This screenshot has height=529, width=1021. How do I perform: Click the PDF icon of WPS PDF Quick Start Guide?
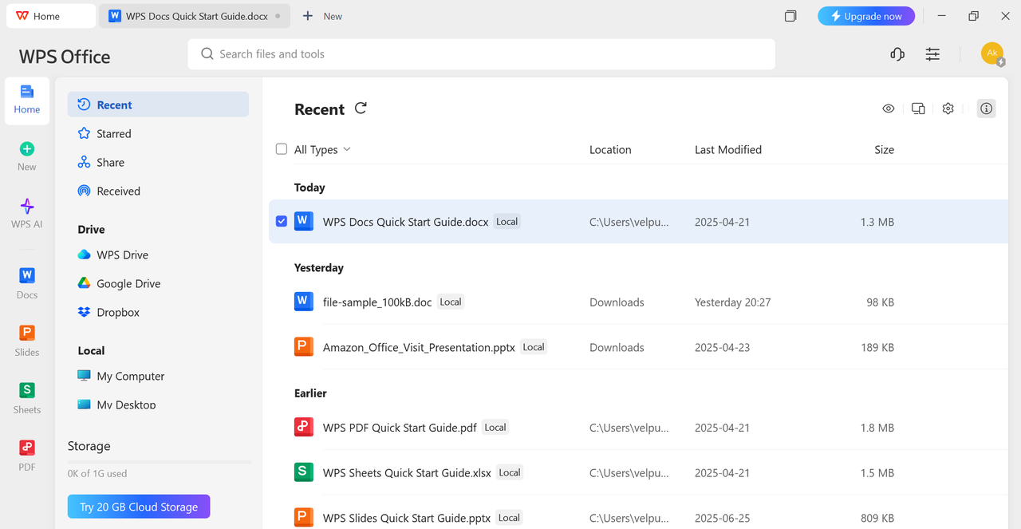pos(304,427)
